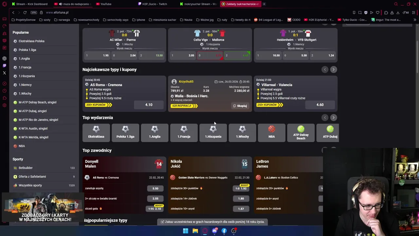Click Skopiuj on Krzychu85 coupon
Image resolution: width=419 pixels, height=236 pixels.
(240, 106)
